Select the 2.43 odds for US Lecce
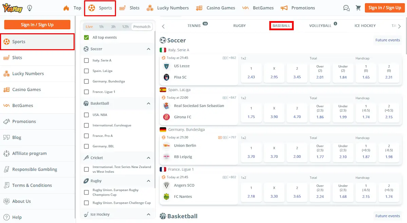The image size is (407, 223). (251, 73)
